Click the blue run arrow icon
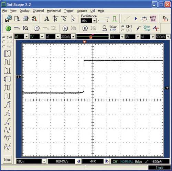172x171 pixels. pyautogui.click(x=136, y=19)
